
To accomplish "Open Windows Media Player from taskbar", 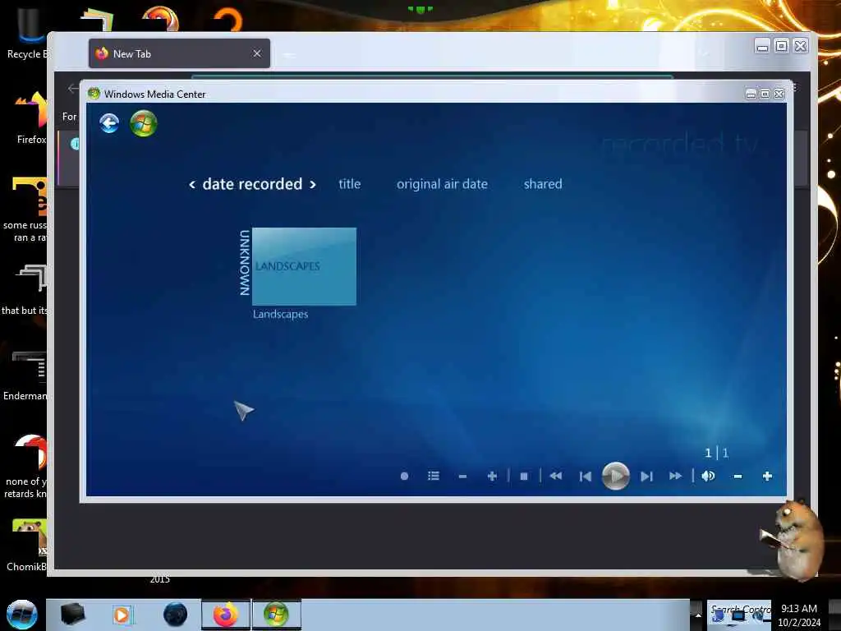I will (122, 615).
